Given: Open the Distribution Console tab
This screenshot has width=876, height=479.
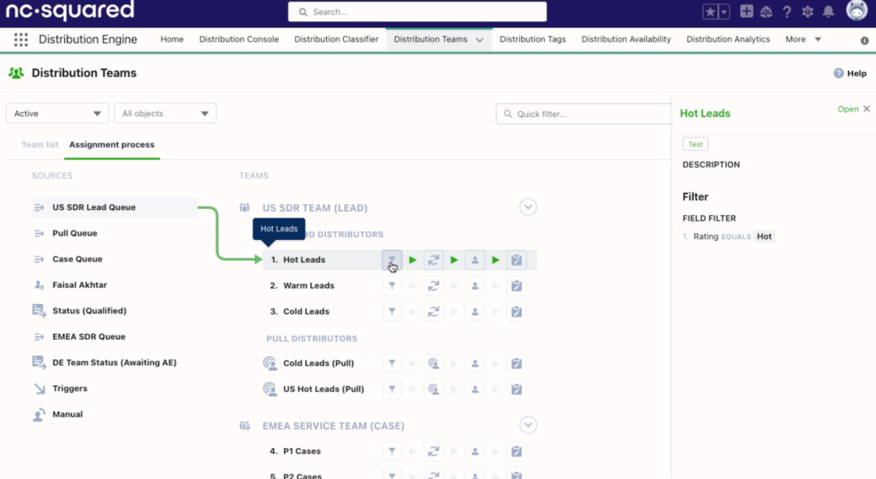Looking at the screenshot, I should (x=239, y=39).
